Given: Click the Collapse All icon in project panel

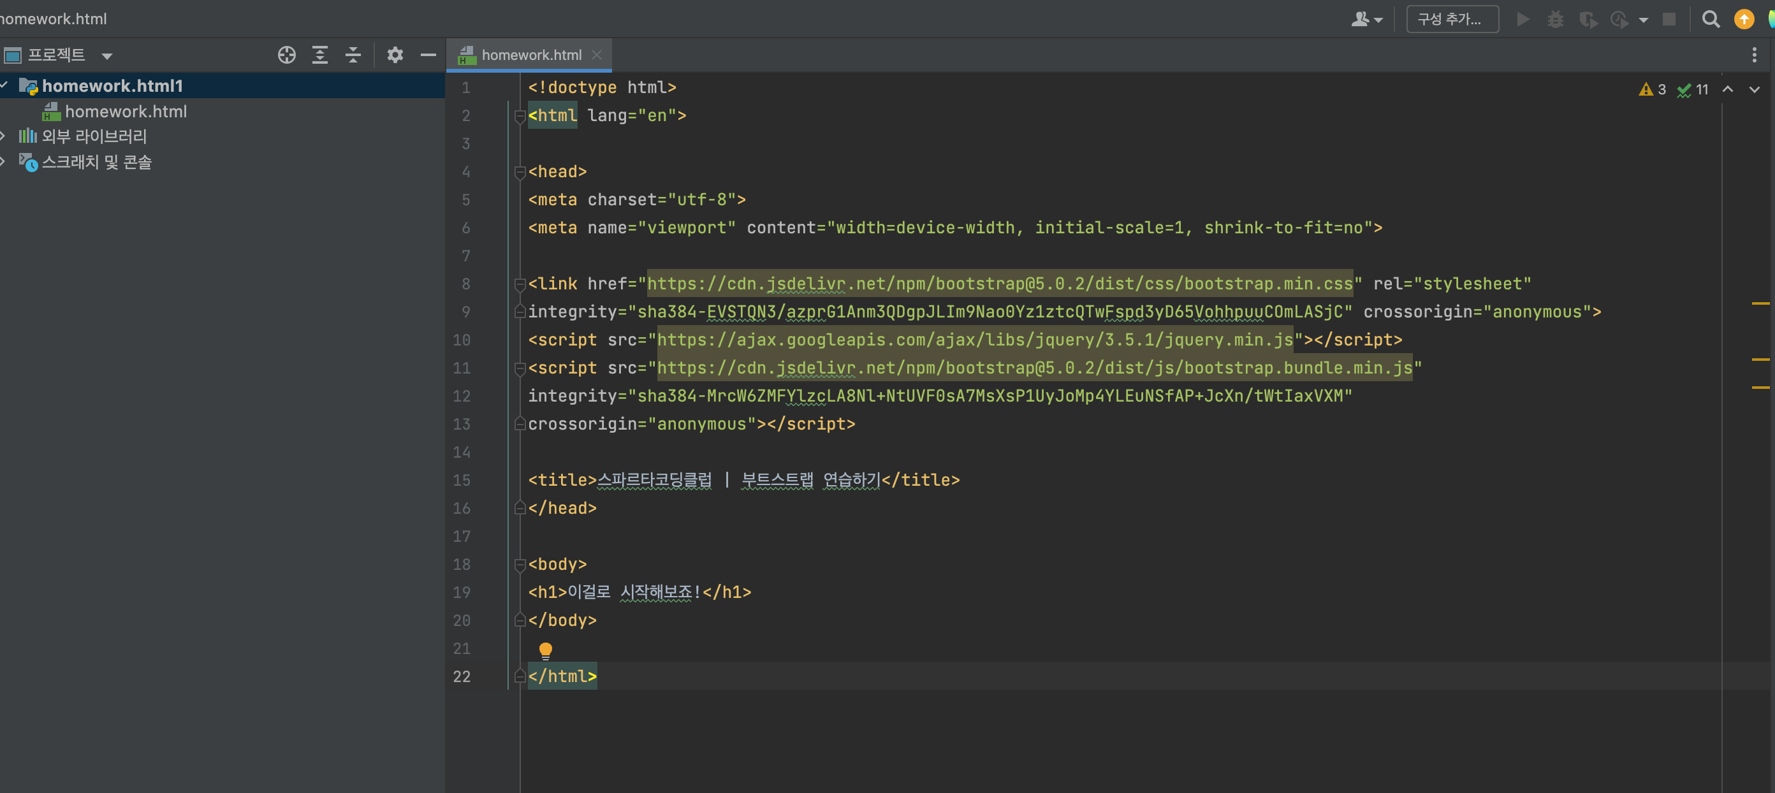Looking at the screenshot, I should point(353,55).
